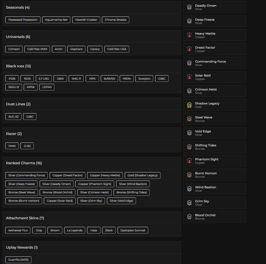Choose the AUG A2 Dust Line tag
This screenshot has width=266, height=264.
pyautogui.click(x=13, y=116)
